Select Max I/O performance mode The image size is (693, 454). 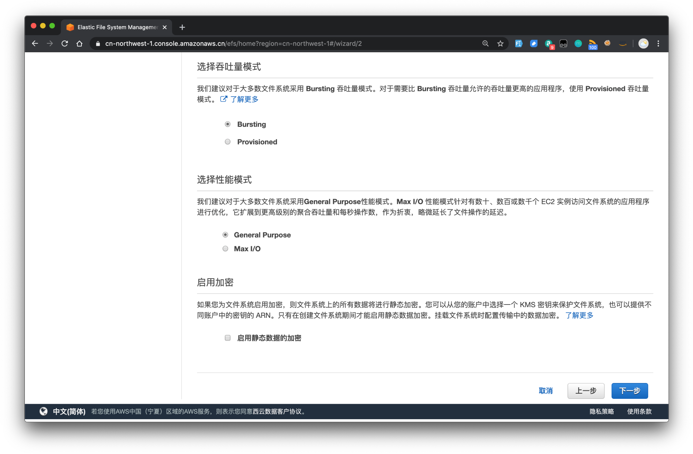[x=225, y=249]
